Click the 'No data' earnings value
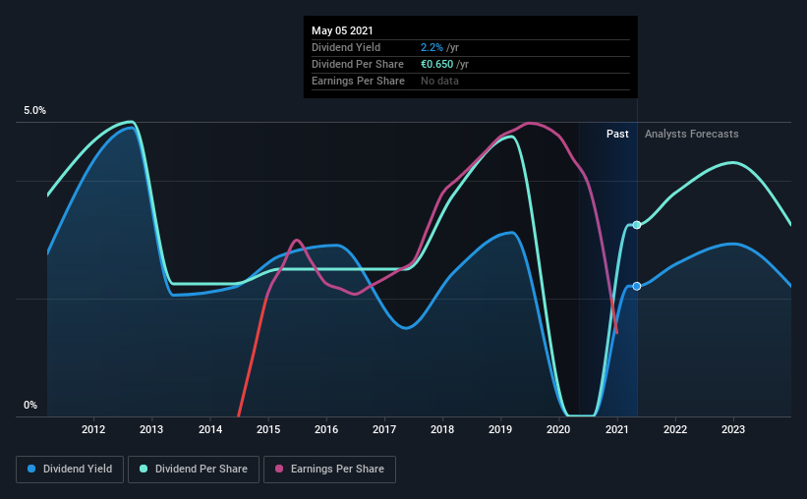The width and height of the screenshot is (807, 499). [439, 81]
